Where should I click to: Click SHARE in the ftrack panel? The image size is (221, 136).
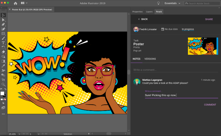[209, 19]
